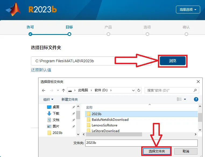The width and height of the screenshot is (205, 157).
Task: Open view options dropdown arrow
Action: 185,99
